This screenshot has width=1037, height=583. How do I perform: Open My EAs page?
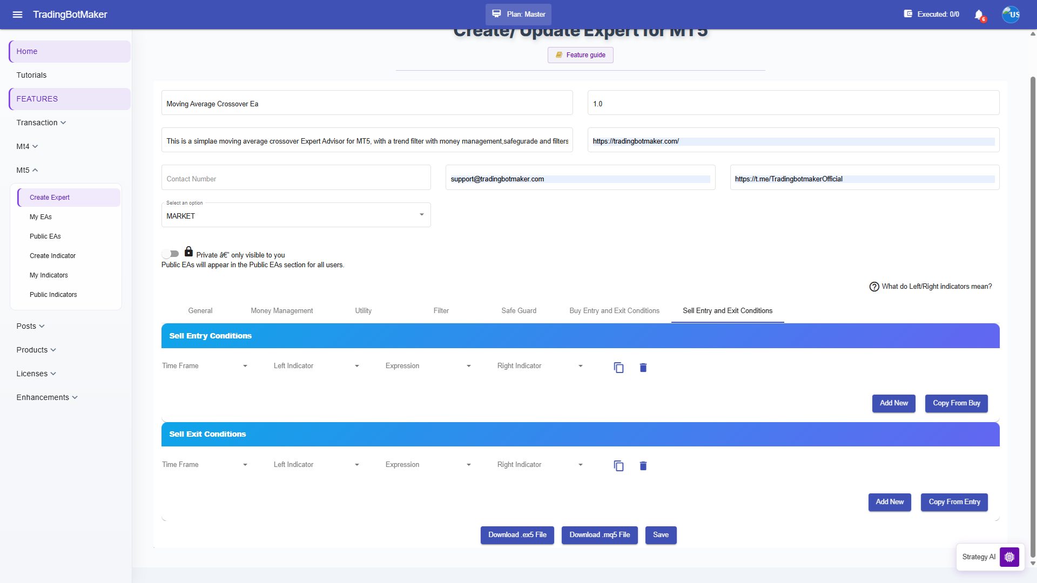tap(69, 217)
